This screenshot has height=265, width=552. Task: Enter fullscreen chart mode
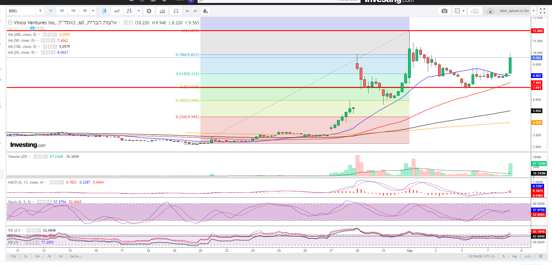pyautogui.click(x=543, y=11)
